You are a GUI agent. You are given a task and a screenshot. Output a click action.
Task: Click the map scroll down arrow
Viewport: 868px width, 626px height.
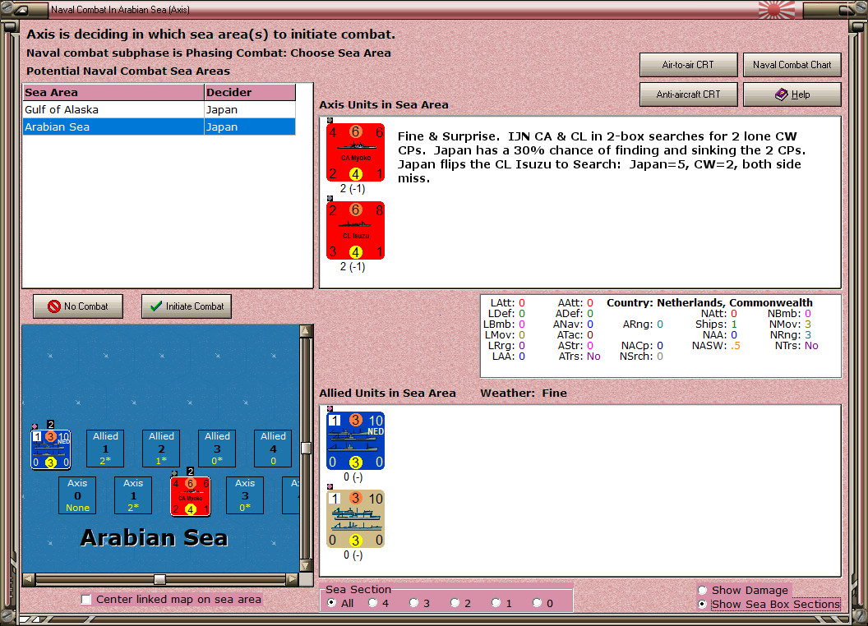pyautogui.click(x=306, y=566)
